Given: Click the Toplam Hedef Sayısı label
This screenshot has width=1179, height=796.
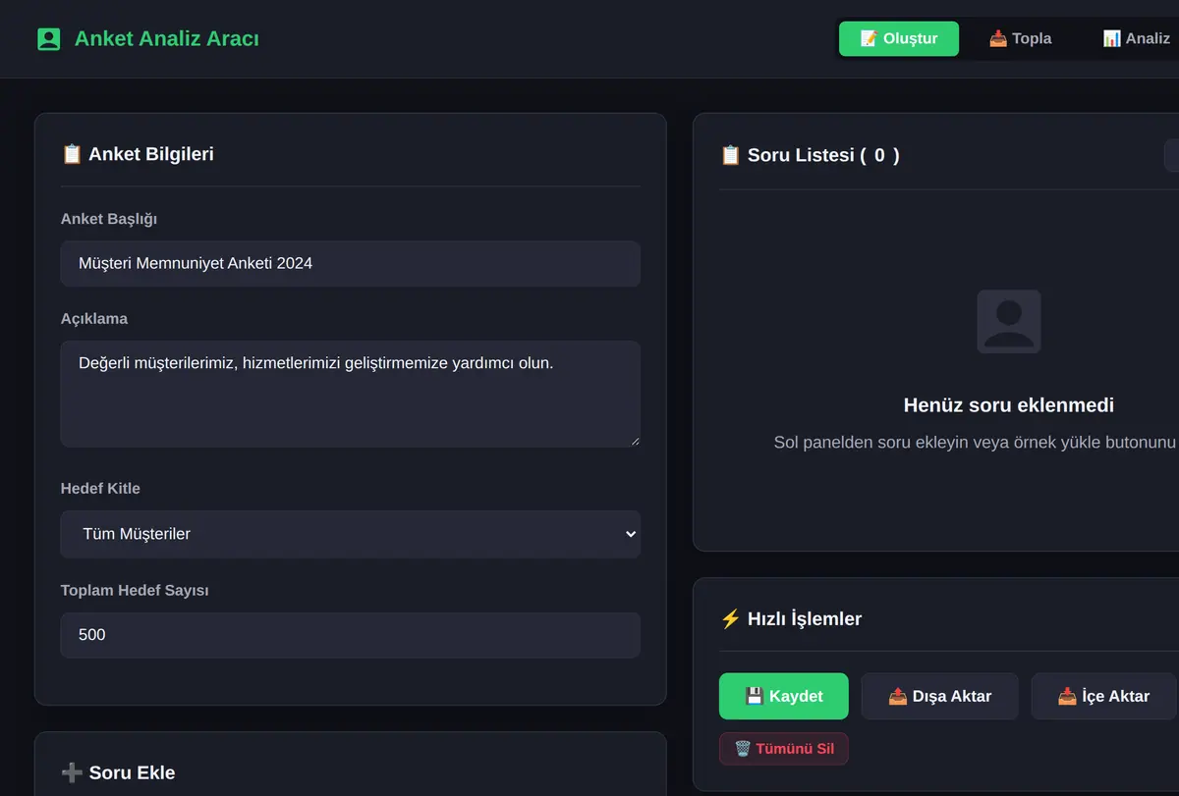Looking at the screenshot, I should pos(135,591).
